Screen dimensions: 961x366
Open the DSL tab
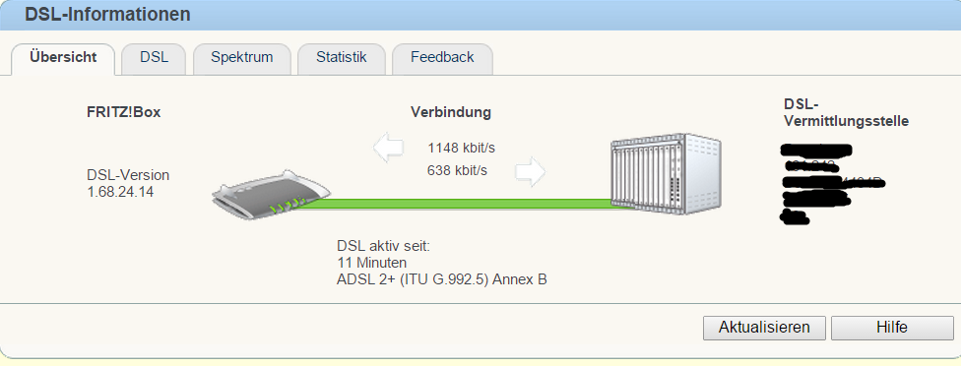pyautogui.click(x=154, y=57)
